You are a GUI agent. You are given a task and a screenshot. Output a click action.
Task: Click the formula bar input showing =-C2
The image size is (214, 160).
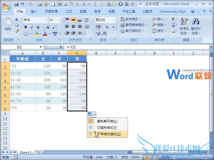click(x=137, y=47)
